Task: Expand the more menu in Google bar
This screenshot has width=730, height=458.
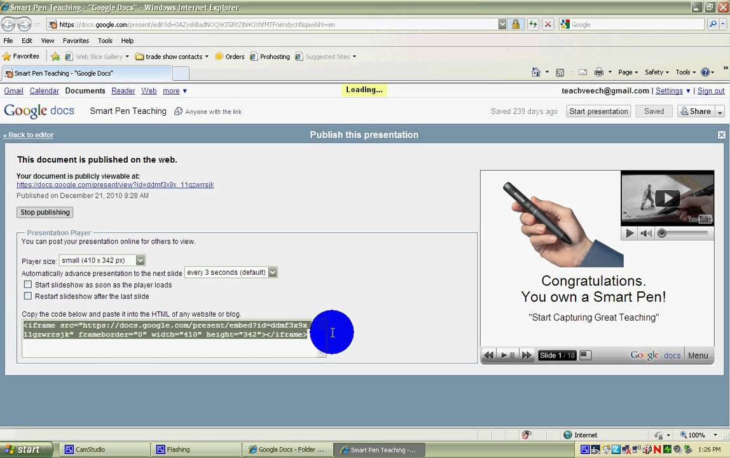Action: [x=175, y=91]
